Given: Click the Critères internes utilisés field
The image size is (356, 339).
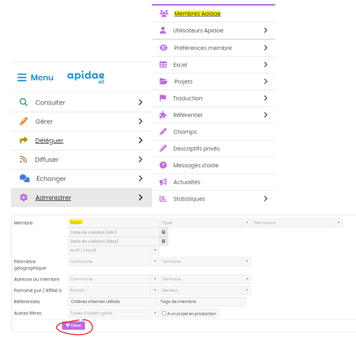Looking at the screenshot, I should (x=113, y=301).
